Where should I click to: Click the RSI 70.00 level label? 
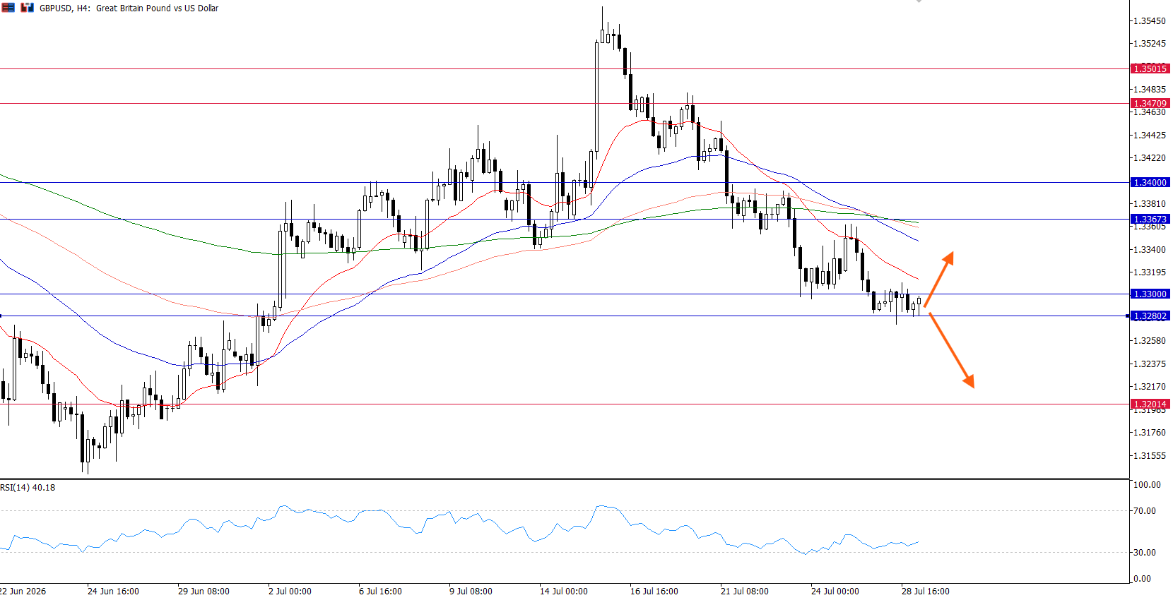tap(1144, 510)
